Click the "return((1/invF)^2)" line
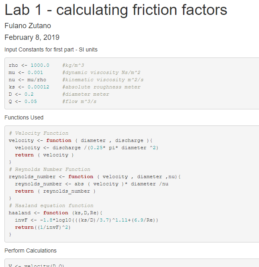Image resolution: width=259 pixels, height=267 pixels. (x=43, y=227)
